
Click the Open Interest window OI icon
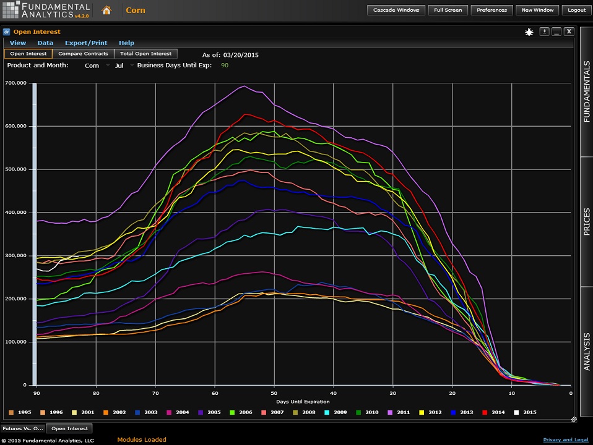coord(6,32)
